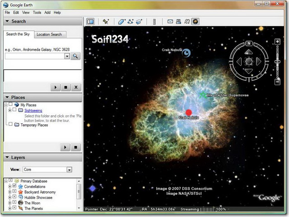This screenshot has height=217, width=289.
Task: Select the Temporary Places folder
Action: 34,125
